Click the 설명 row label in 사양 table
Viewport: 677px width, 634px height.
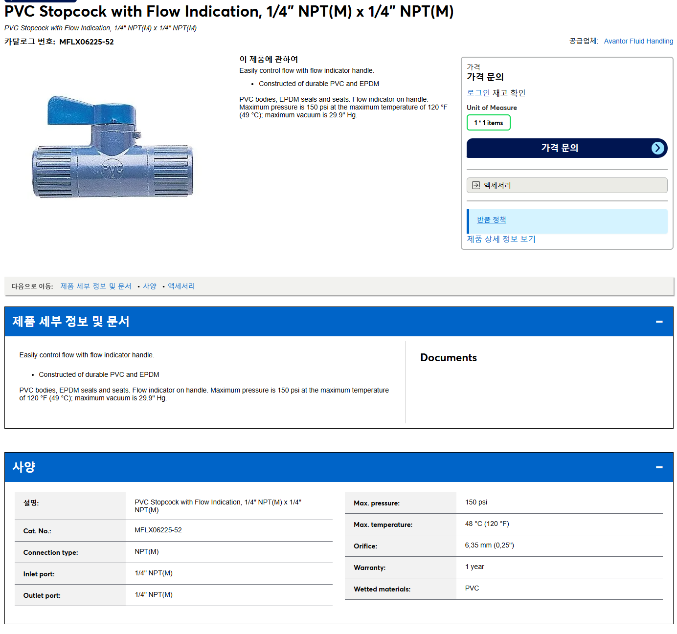point(31,503)
